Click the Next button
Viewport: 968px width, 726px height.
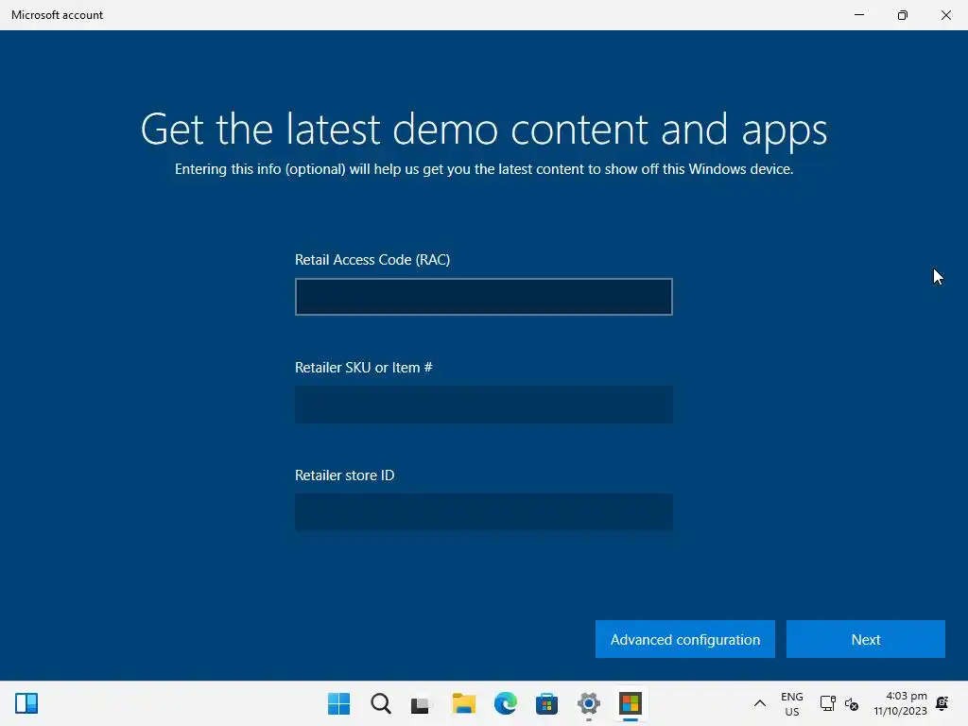point(866,639)
